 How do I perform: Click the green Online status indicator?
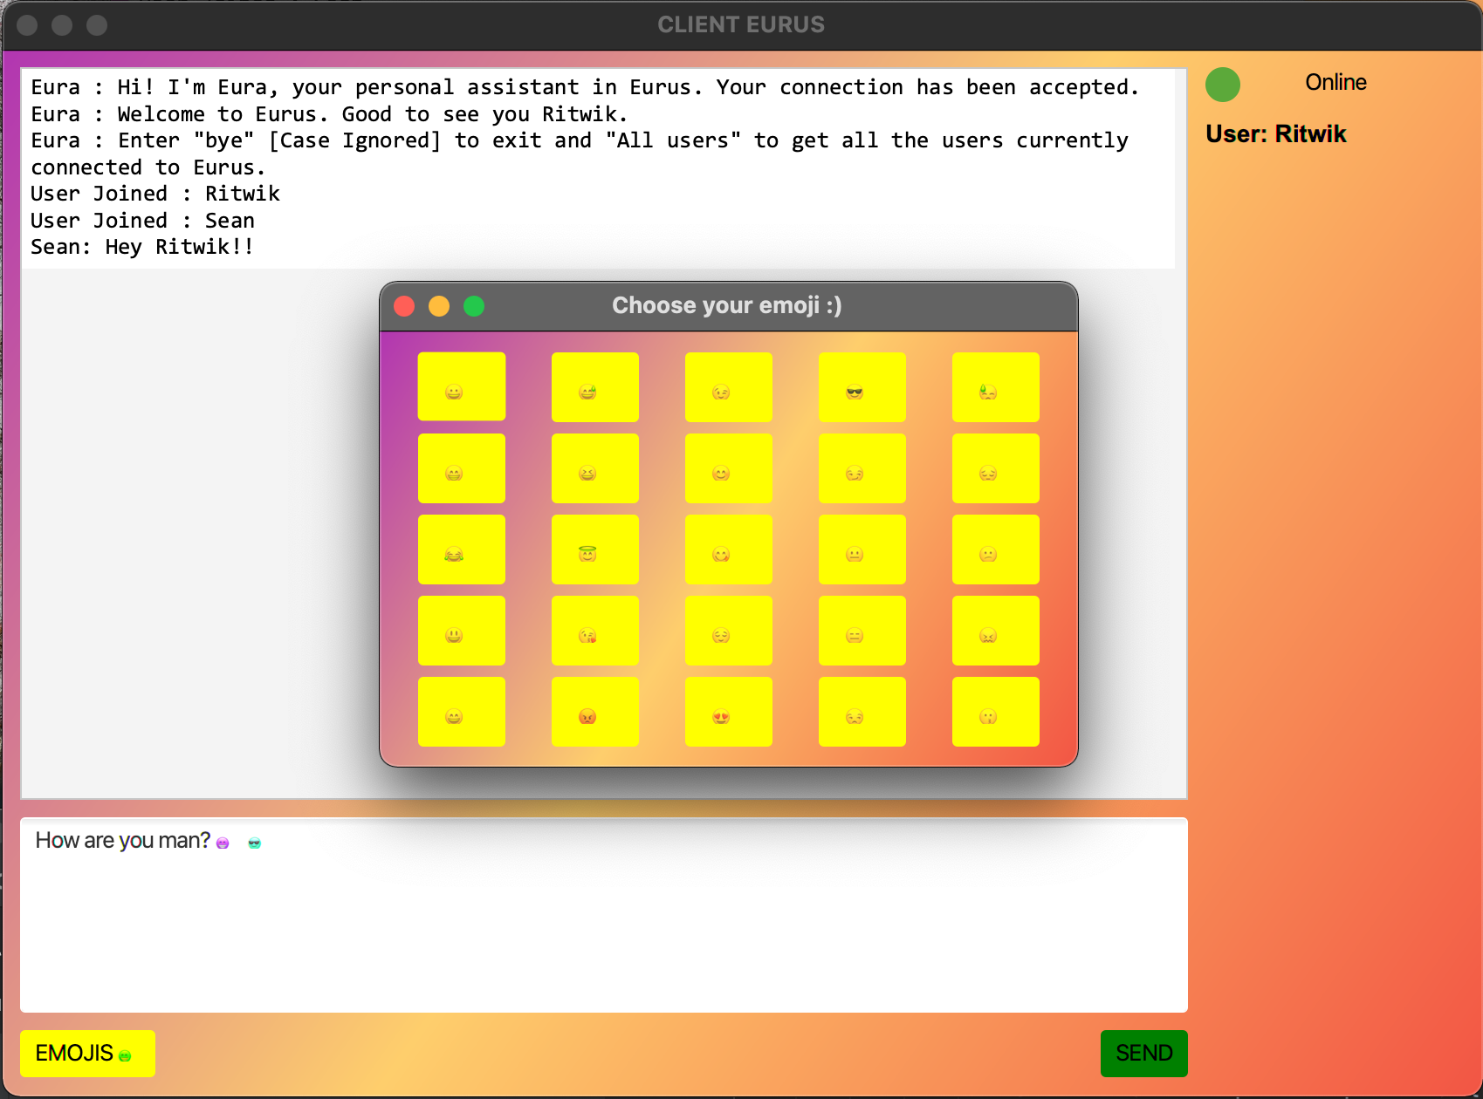(x=1223, y=84)
